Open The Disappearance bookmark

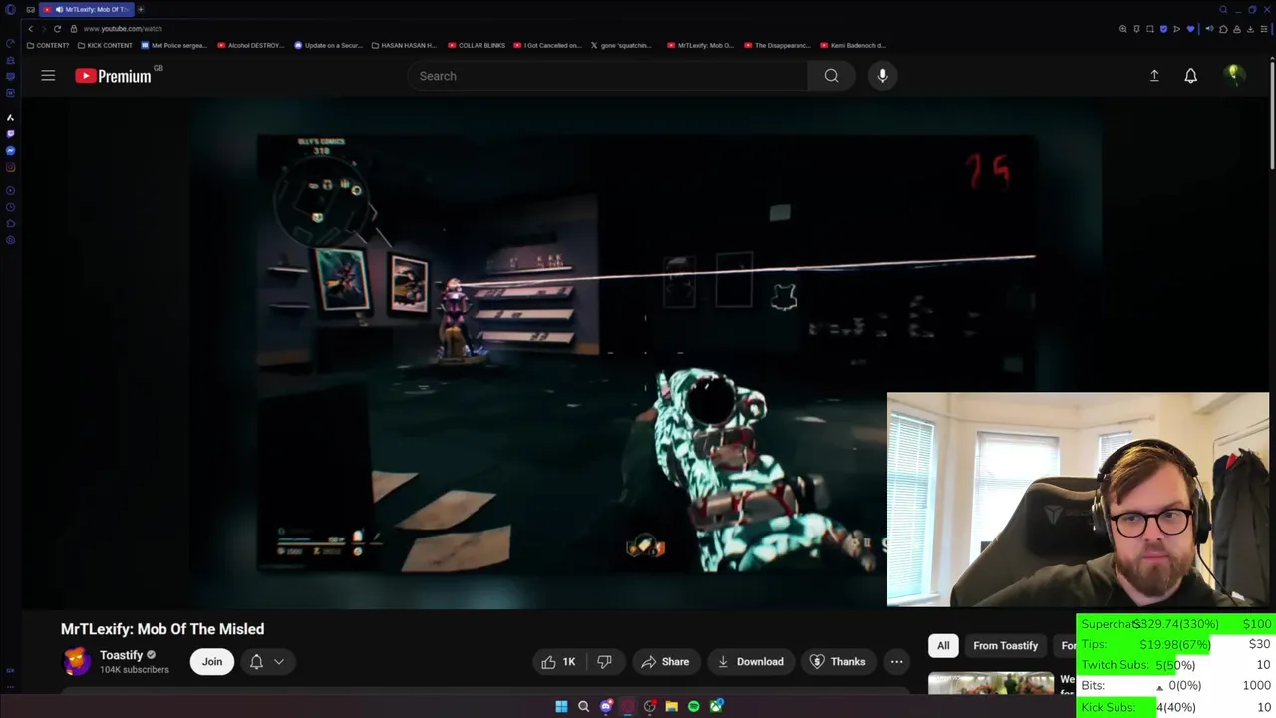pyautogui.click(x=777, y=45)
